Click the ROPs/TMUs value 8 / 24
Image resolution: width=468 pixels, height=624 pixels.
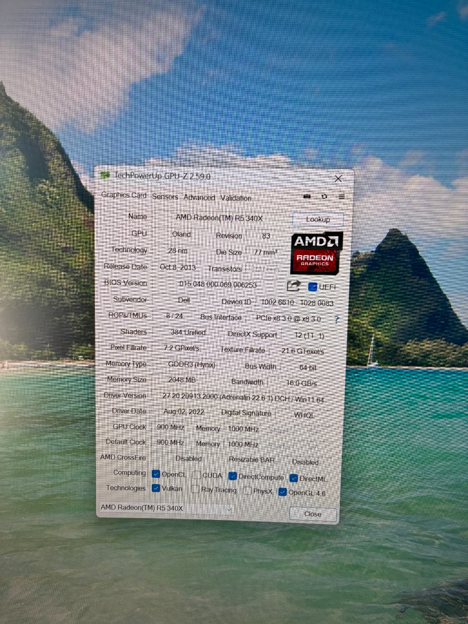(x=174, y=316)
